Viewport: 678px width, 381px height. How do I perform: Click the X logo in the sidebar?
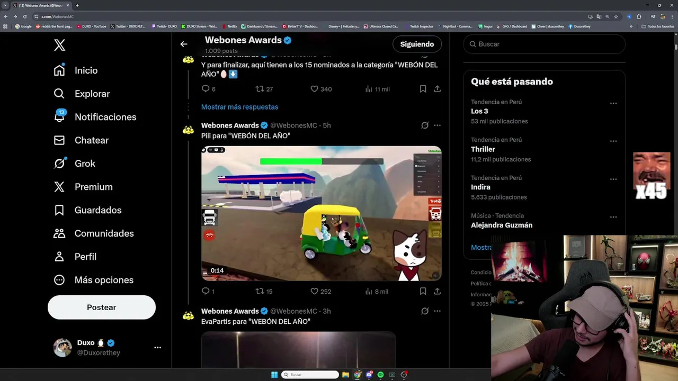click(60, 45)
